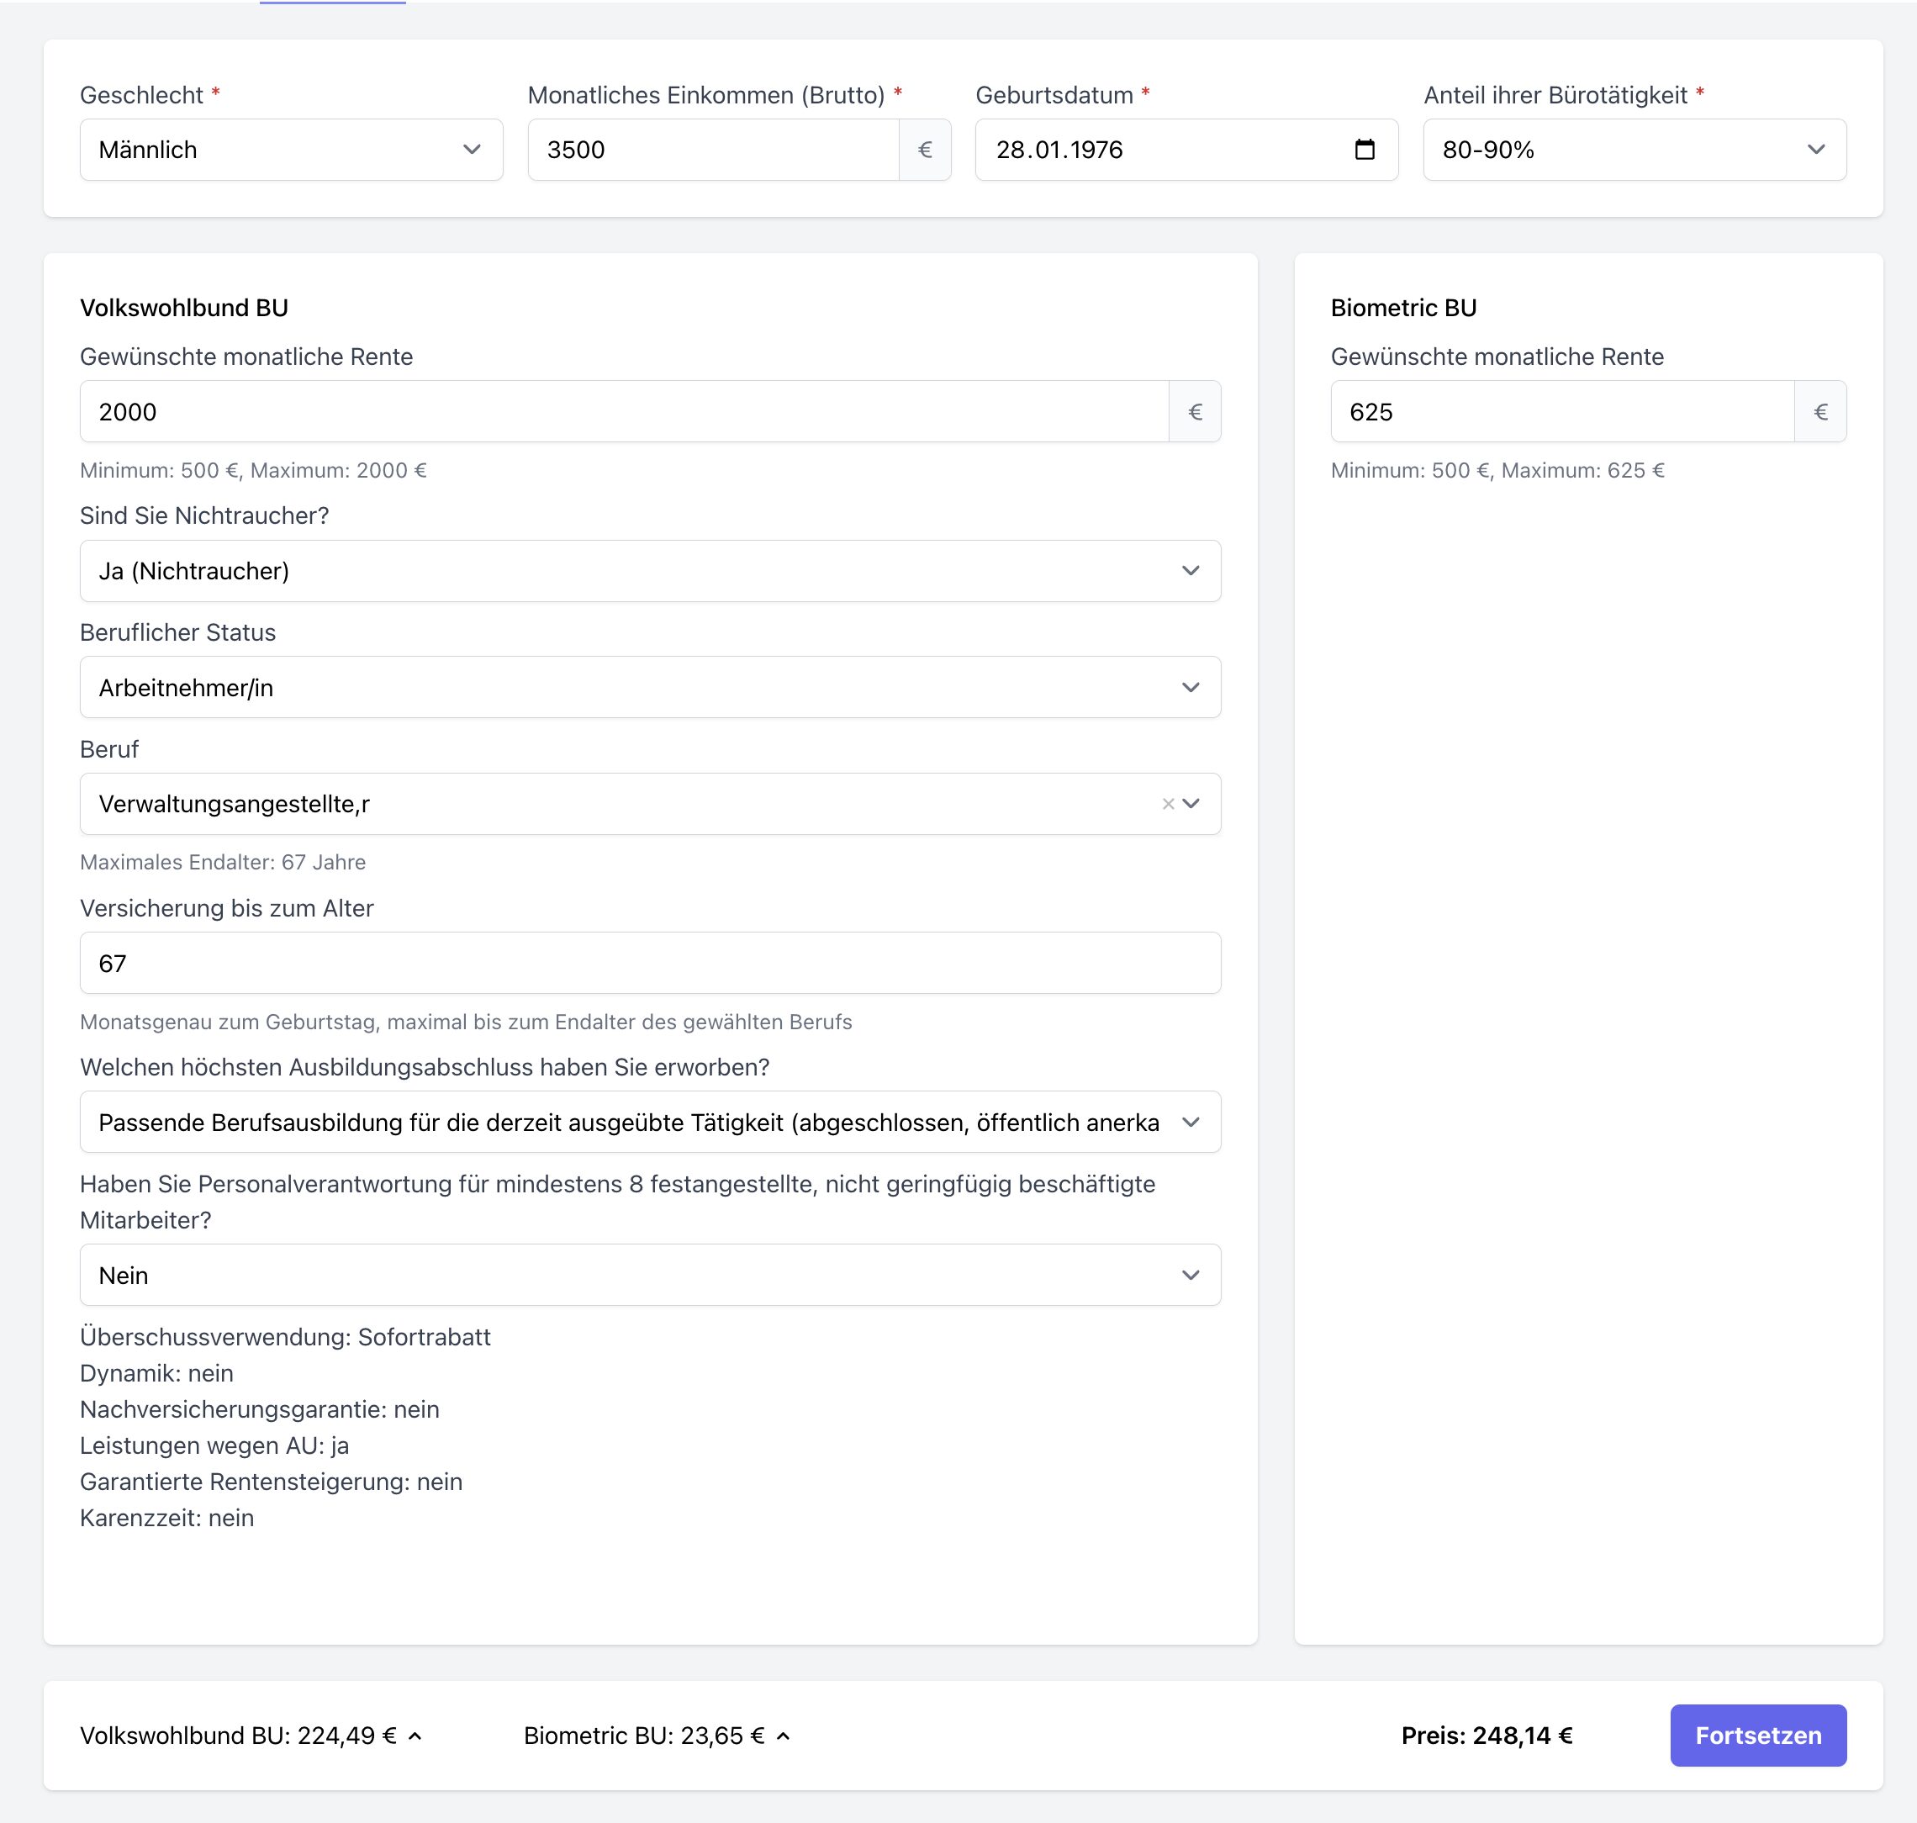Click 'Dynamik: nein' line
The width and height of the screenshot is (1917, 1823).
click(x=156, y=1373)
